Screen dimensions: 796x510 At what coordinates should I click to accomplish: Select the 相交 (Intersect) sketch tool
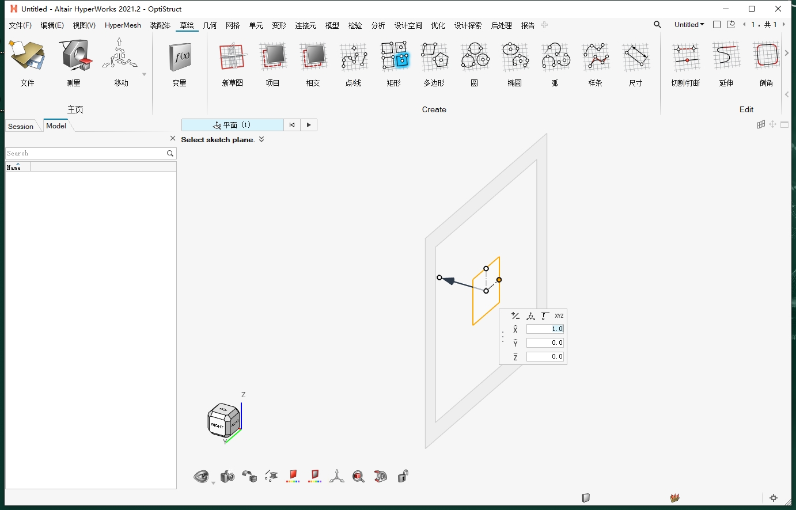[313, 64]
